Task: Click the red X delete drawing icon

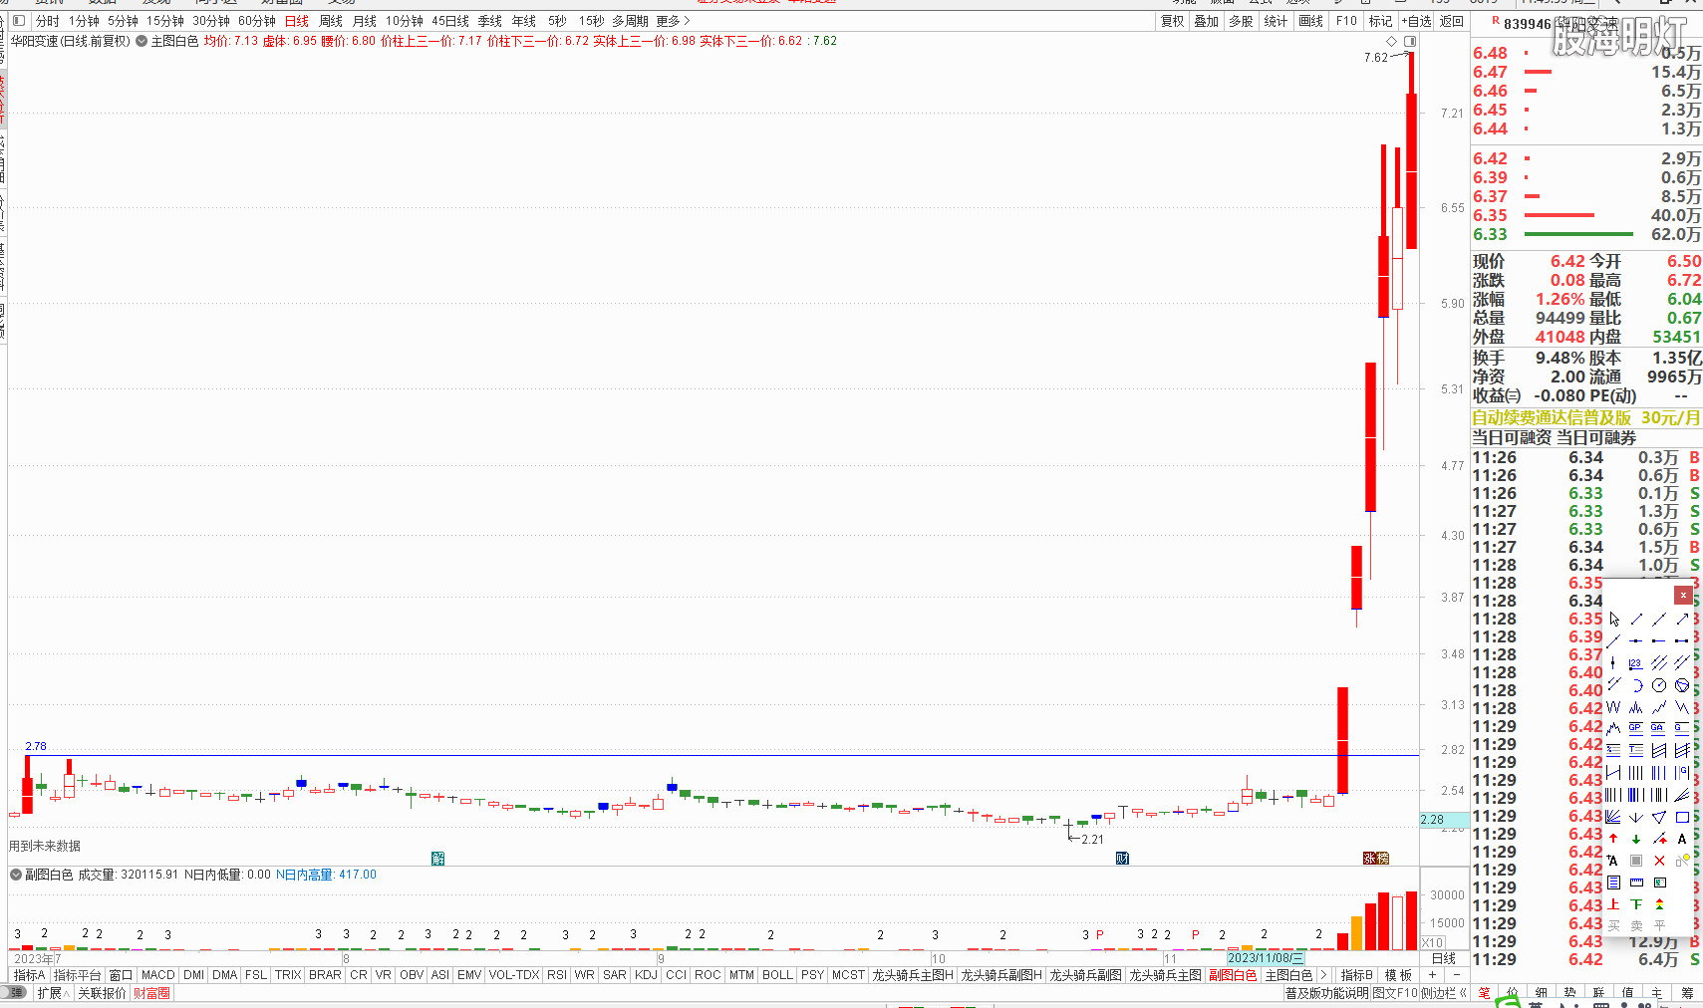Action: (x=1659, y=861)
